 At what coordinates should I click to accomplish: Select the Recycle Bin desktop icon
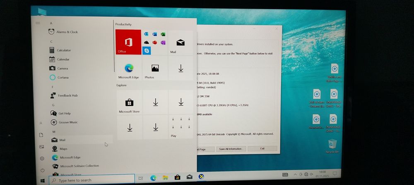[332, 146]
